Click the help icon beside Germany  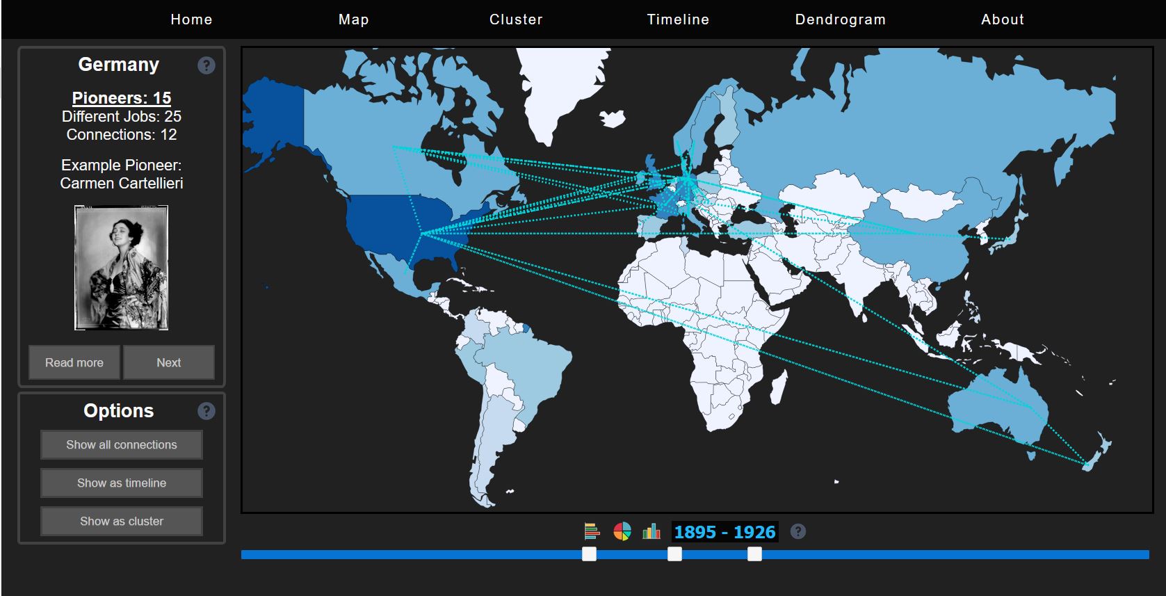(x=207, y=65)
